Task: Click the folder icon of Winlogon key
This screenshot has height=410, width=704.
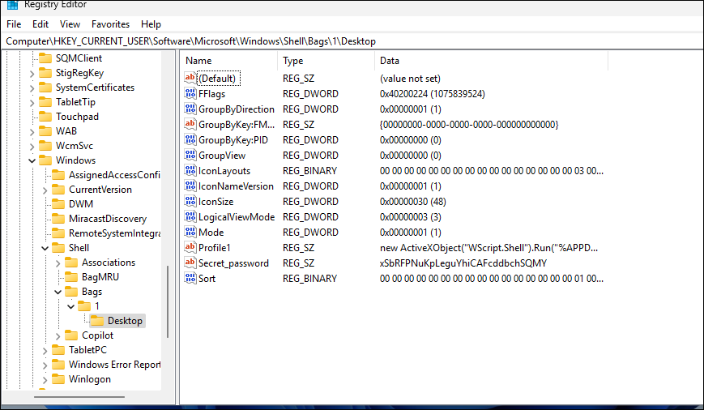Action: [x=58, y=379]
